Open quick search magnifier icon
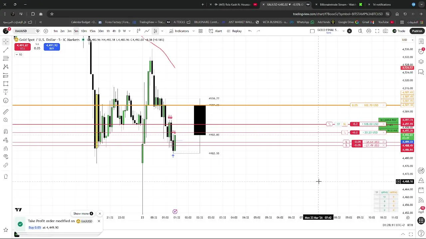426x239 pixels. click(360, 31)
